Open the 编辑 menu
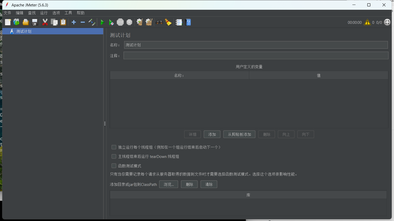 pyautogui.click(x=20, y=13)
